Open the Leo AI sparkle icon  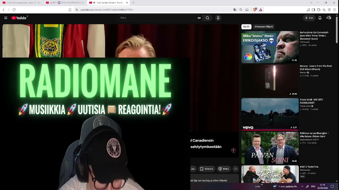coord(324,10)
